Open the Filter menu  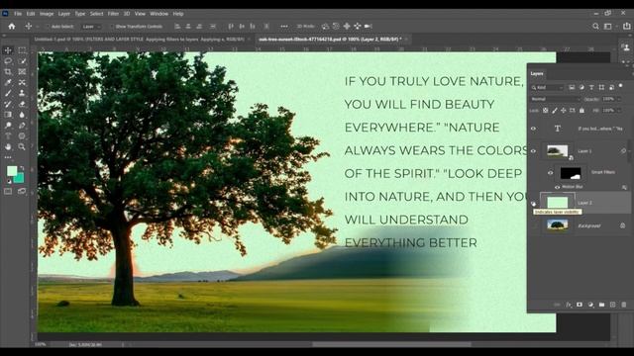[113, 14]
